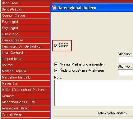
Task: Select Riesenhauber Dr. Emil row
Action: [25, 102]
